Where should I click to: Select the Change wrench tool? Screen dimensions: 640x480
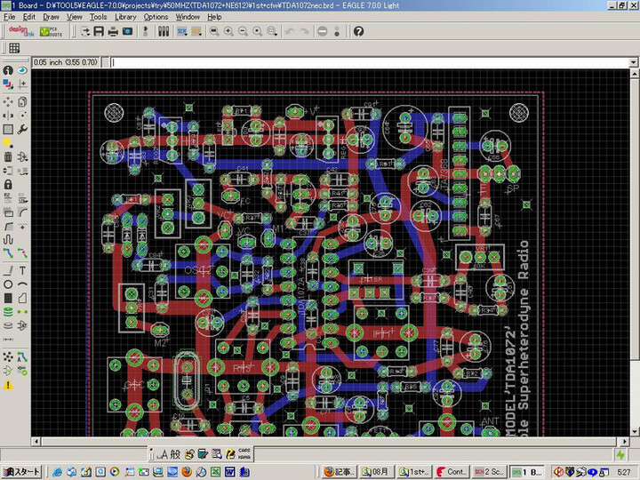click(22, 129)
